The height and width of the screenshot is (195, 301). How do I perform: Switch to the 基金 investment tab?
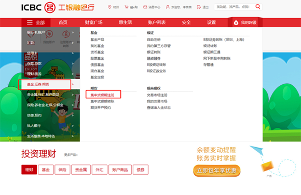tap(46, 170)
